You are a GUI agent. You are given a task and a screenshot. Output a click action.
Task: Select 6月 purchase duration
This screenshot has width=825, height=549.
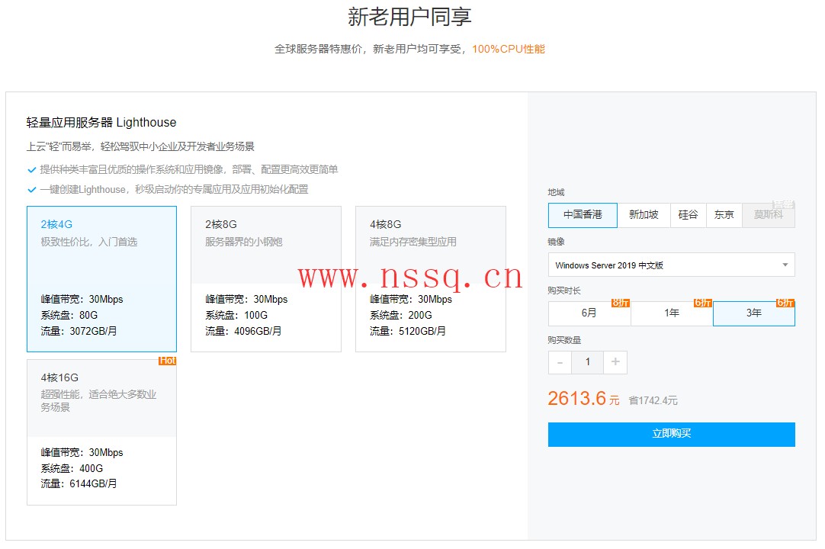pyautogui.click(x=589, y=313)
